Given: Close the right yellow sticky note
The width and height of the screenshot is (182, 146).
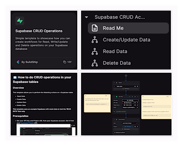Looking at the screenshot, I should [x=143, y=96].
